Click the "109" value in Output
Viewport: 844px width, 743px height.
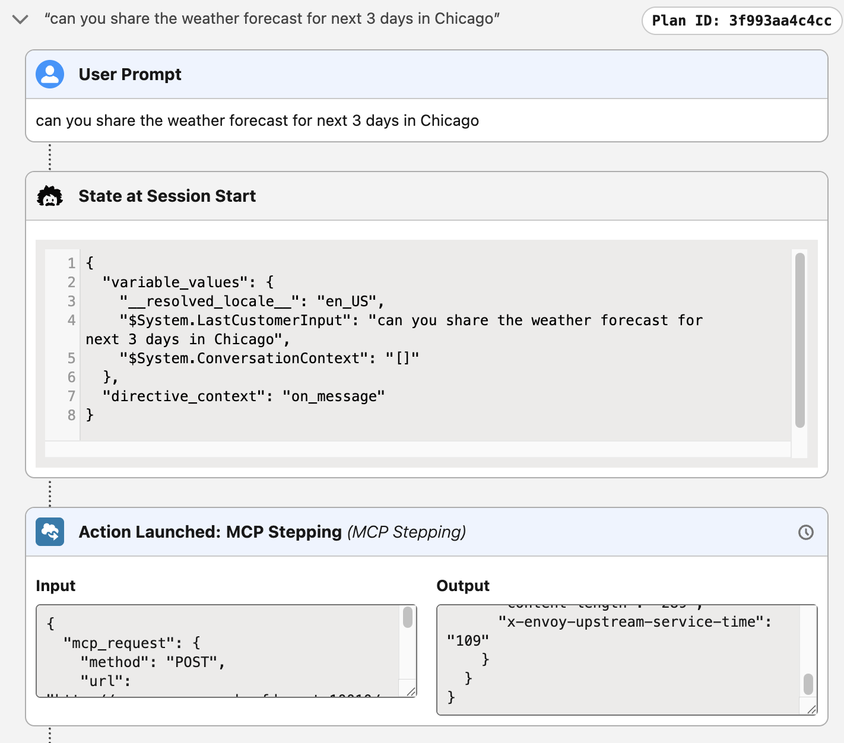(468, 641)
